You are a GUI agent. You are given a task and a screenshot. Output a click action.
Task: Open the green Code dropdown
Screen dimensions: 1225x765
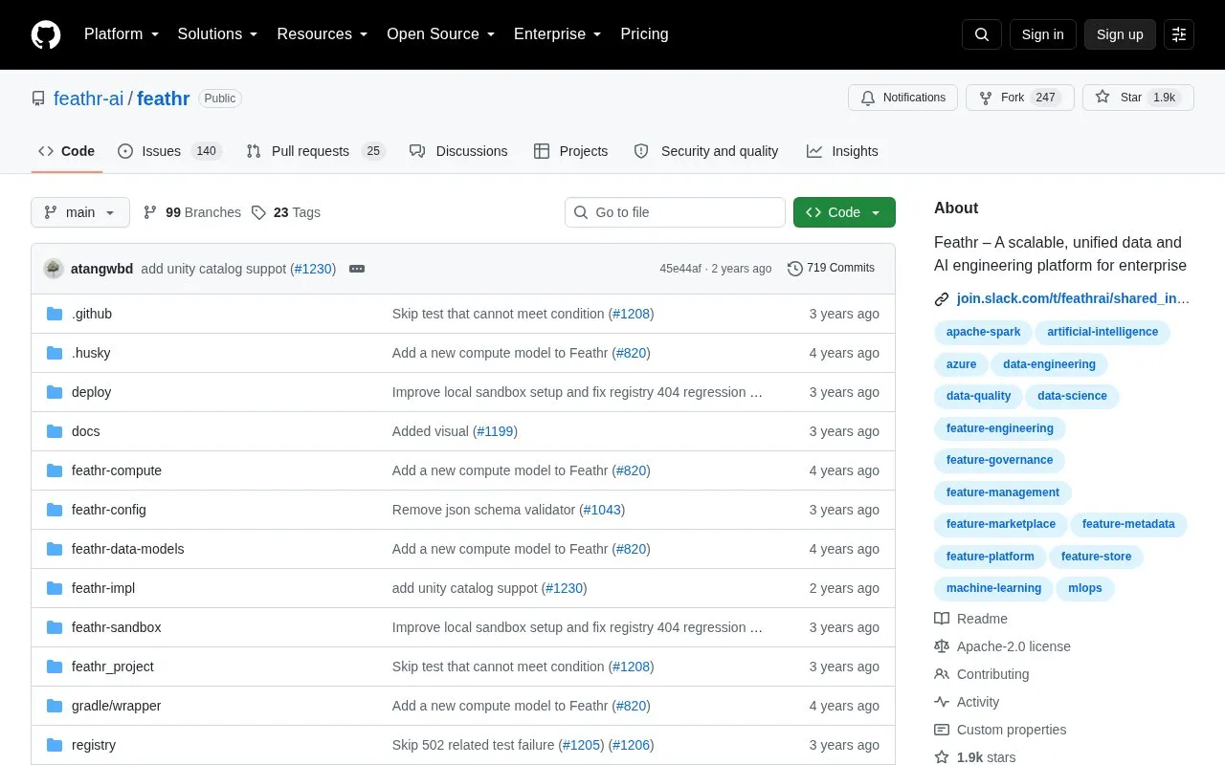(x=844, y=212)
